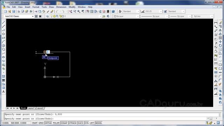Open the Dimension menu
Viewport: 224px width, 126px height.
tap(61, 7)
